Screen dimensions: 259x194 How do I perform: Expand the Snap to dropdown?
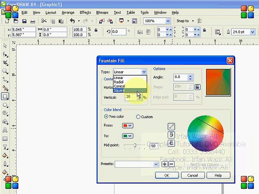point(193,21)
